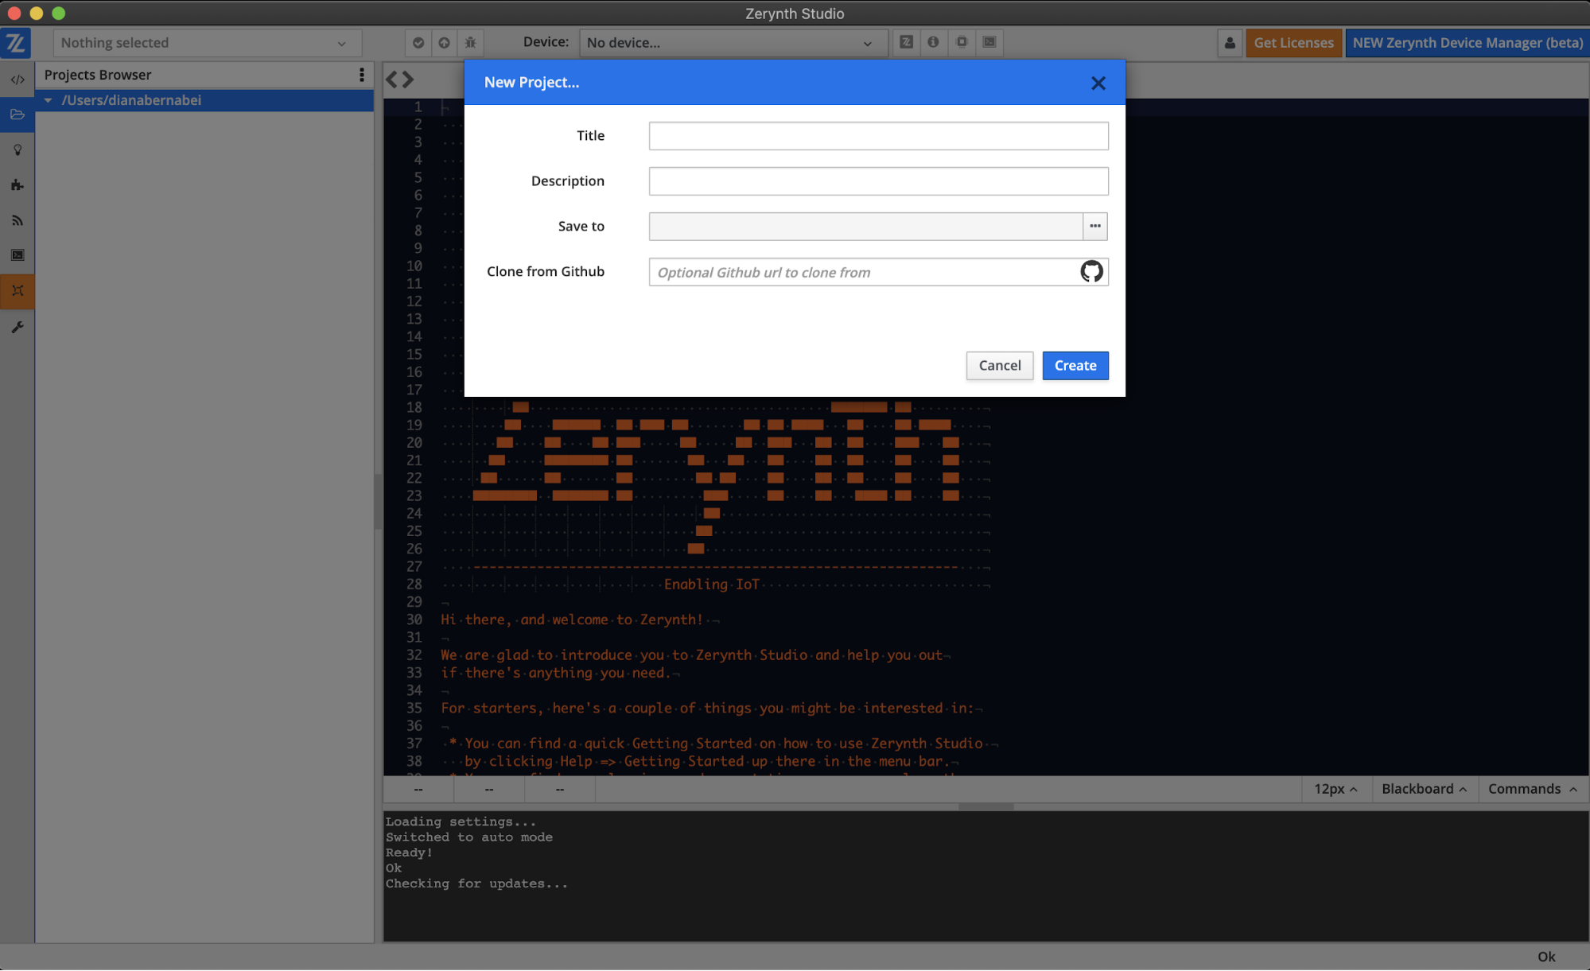Open the Projects Browser three-dot menu

pos(362,75)
